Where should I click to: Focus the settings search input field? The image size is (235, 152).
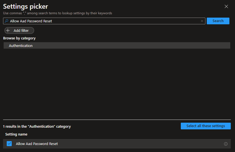coord(103,21)
